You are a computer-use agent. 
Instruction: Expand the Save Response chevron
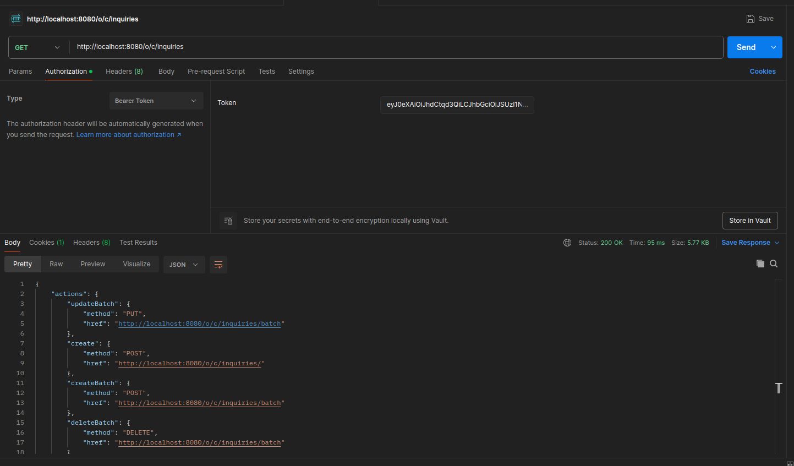click(x=777, y=243)
